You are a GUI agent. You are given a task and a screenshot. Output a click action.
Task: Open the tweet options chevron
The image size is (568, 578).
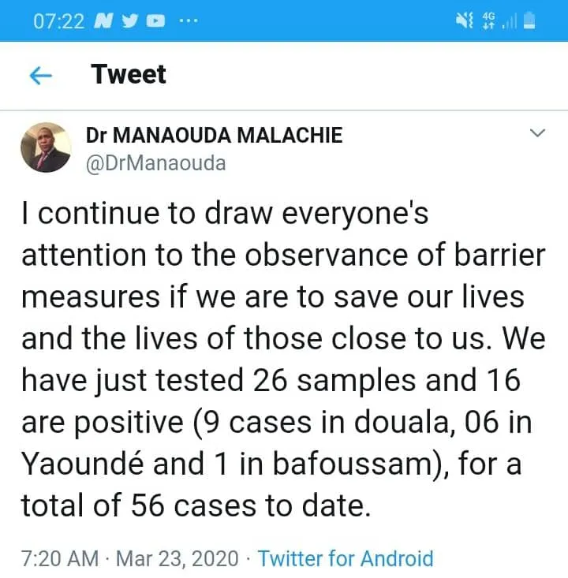[537, 132]
